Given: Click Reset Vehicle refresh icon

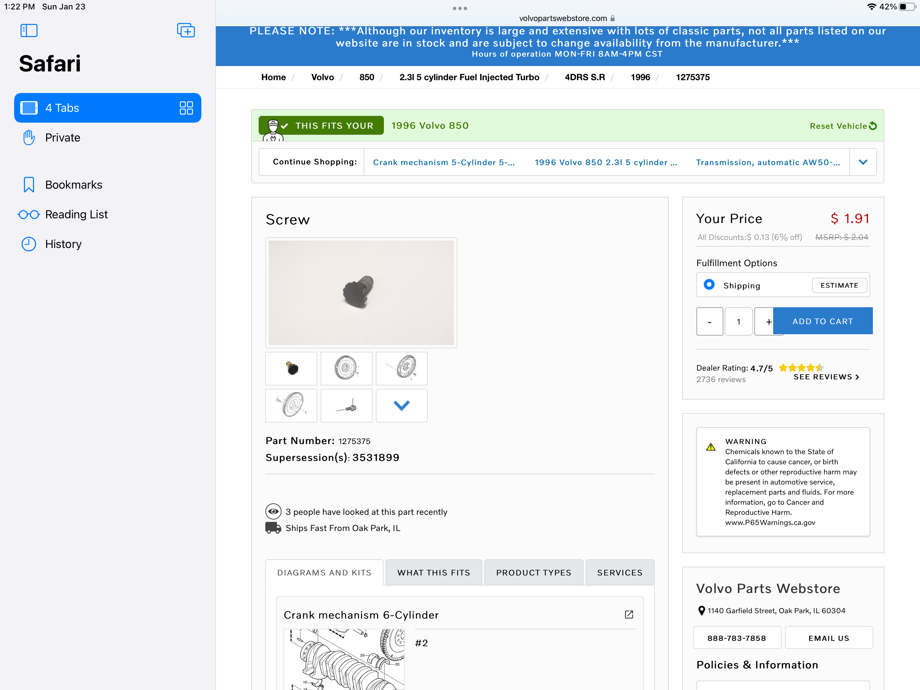Looking at the screenshot, I should point(873,126).
